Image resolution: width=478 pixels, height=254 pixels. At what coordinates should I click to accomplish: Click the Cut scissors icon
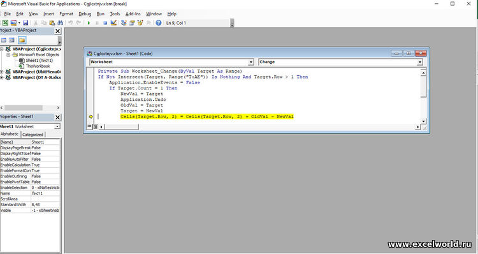(x=36, y=23)
